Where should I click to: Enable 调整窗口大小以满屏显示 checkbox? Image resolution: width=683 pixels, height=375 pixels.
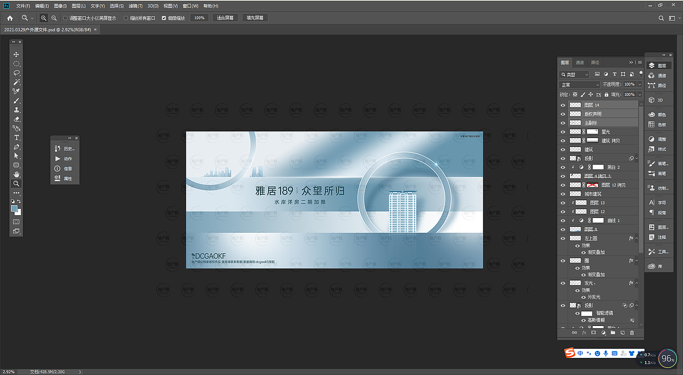[x=65, y=18]
